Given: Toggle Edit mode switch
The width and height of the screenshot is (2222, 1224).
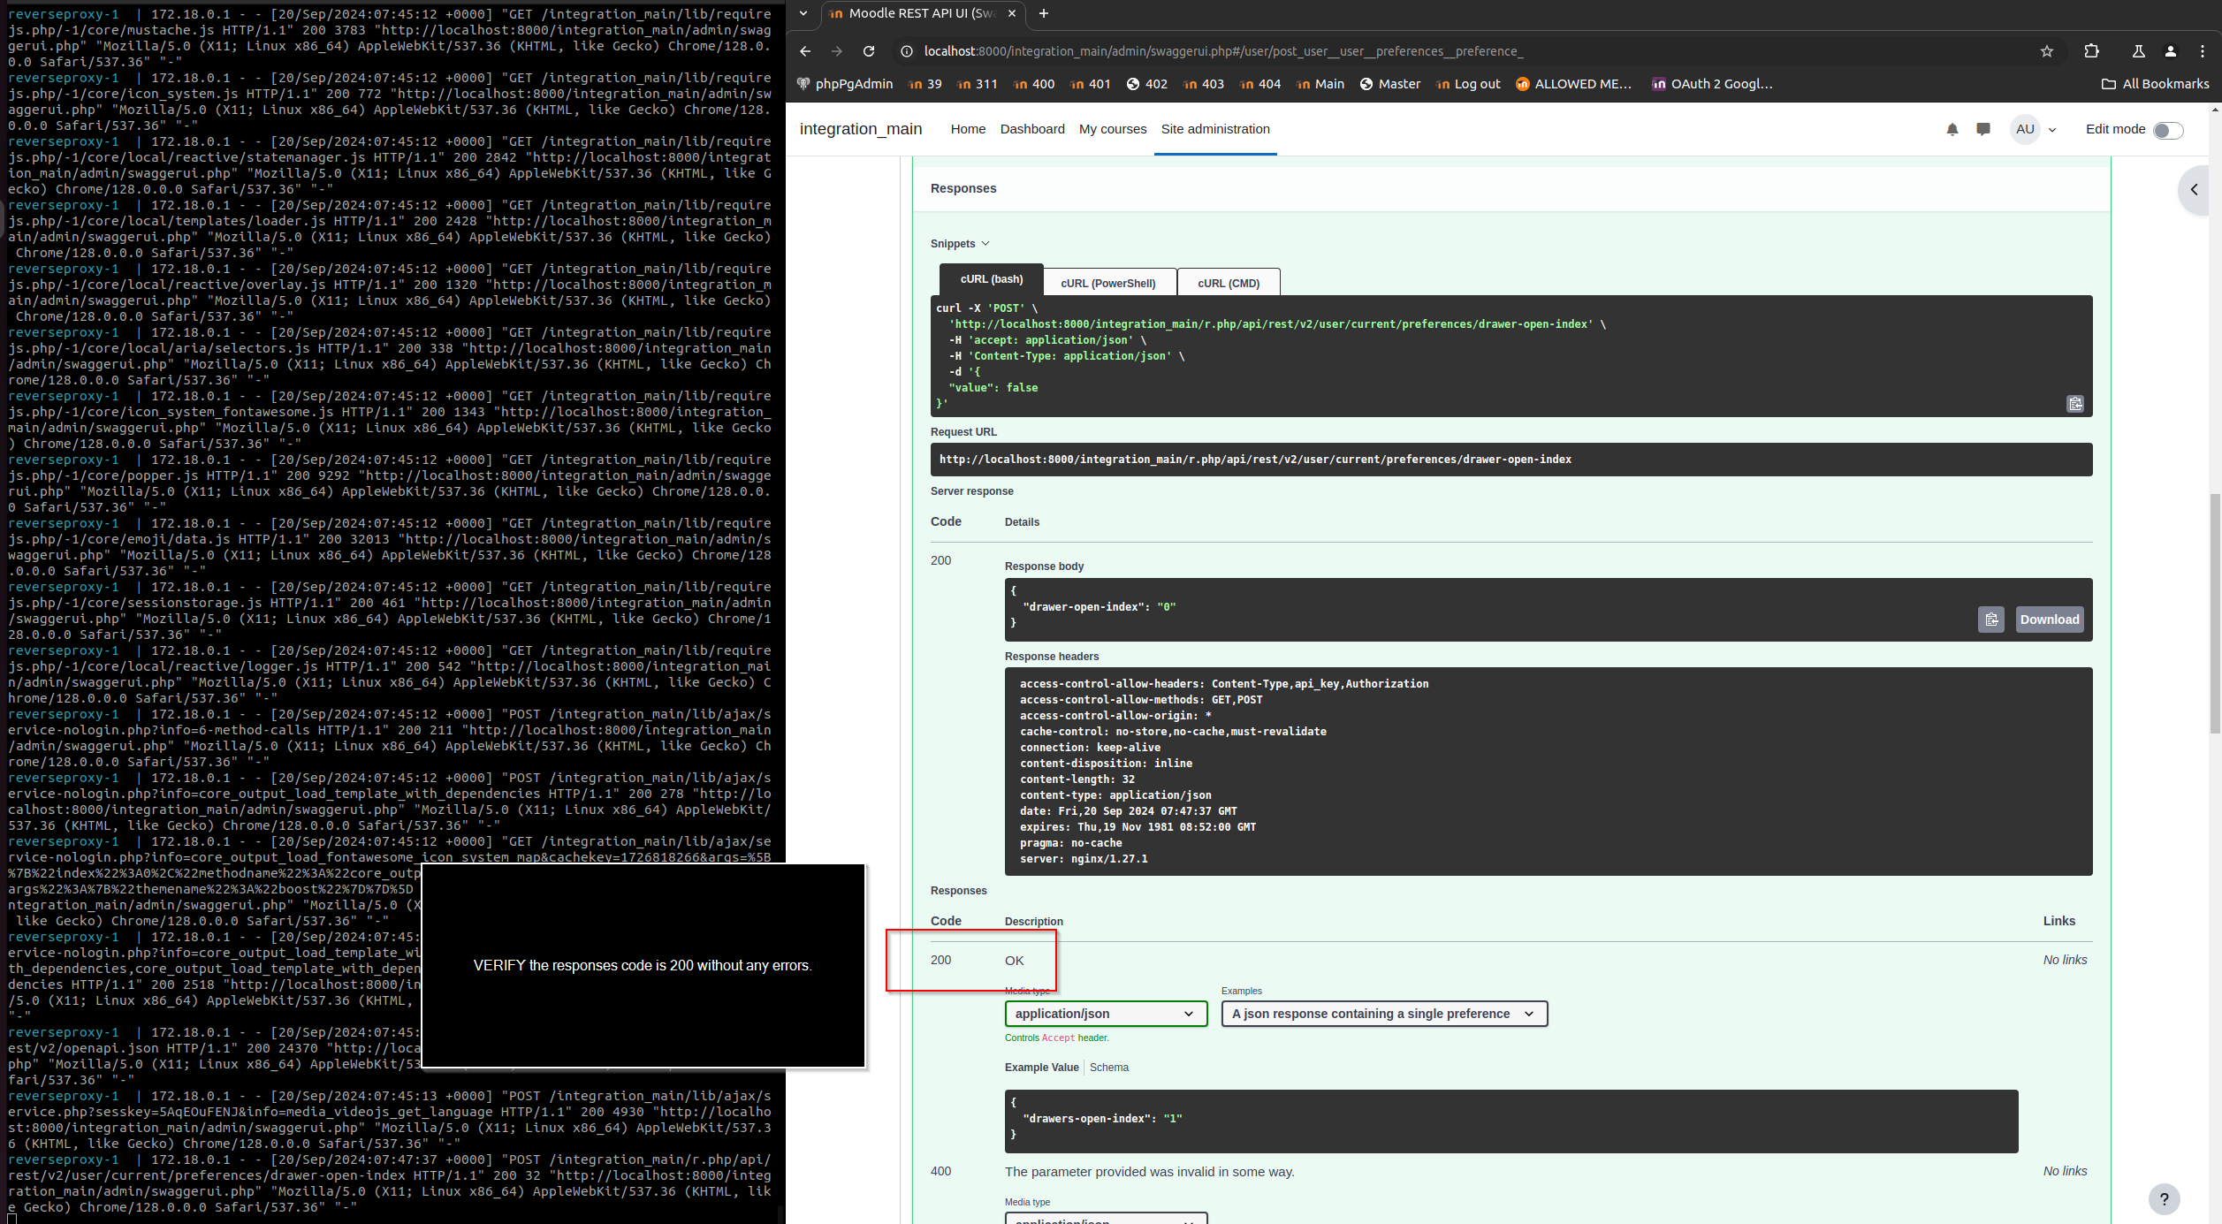Looking at the screenshot, I should click(x=2168, y=130).
